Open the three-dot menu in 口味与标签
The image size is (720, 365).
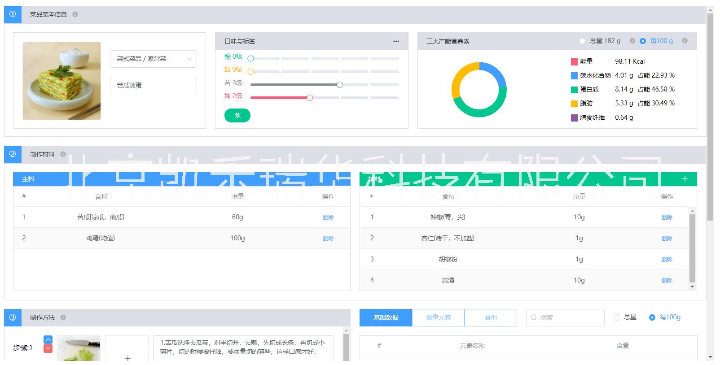coord(396,41)
